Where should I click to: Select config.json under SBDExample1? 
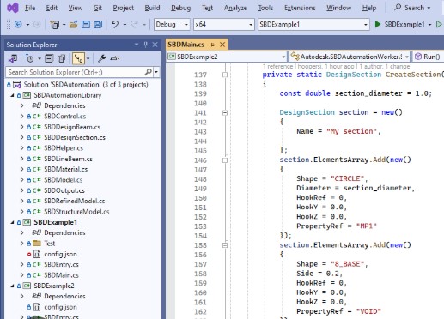tap(60, 254)
